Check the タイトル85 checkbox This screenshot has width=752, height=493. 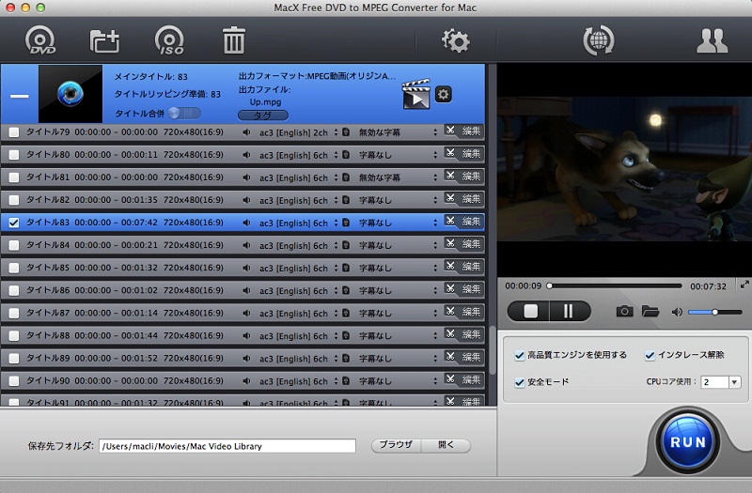tap(14, 268)
